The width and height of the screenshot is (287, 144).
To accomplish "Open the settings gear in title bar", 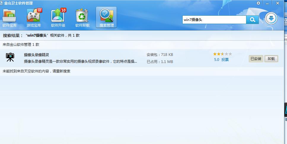I will click(258, 3).
